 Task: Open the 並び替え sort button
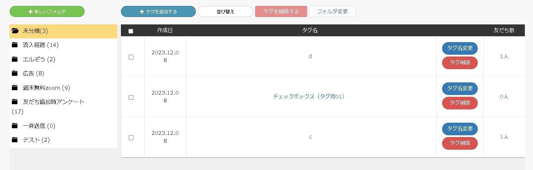coord(226,11)
